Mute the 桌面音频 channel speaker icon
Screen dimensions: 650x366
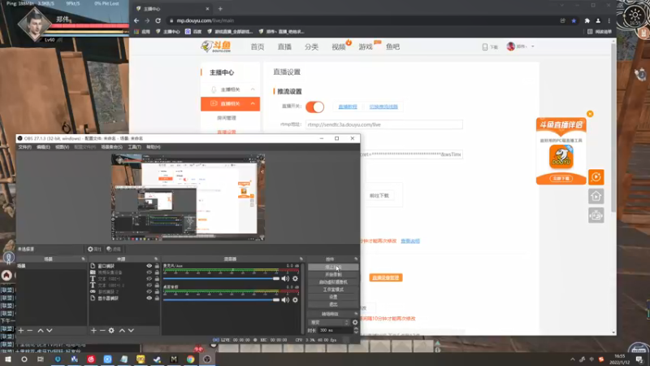click(285, 299)
